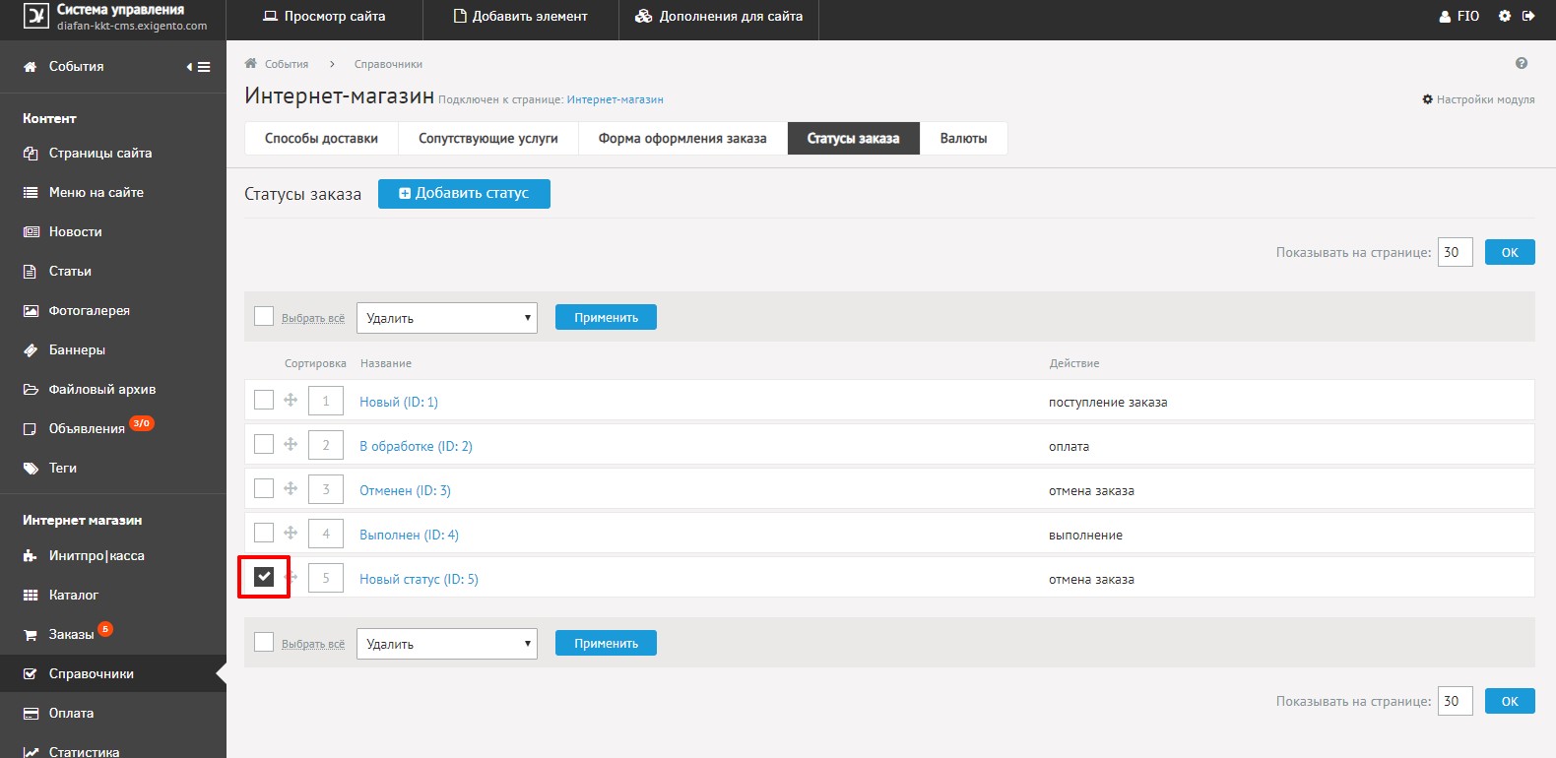Click the Теги tags icon

31,468
